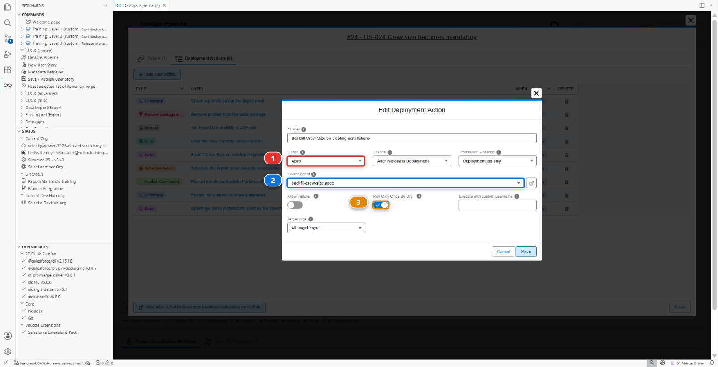The width and height of the screenshot is (718, 367).
Task: Click the info icon next to Label
Action: pyautogui.click(x=304, y=130)
